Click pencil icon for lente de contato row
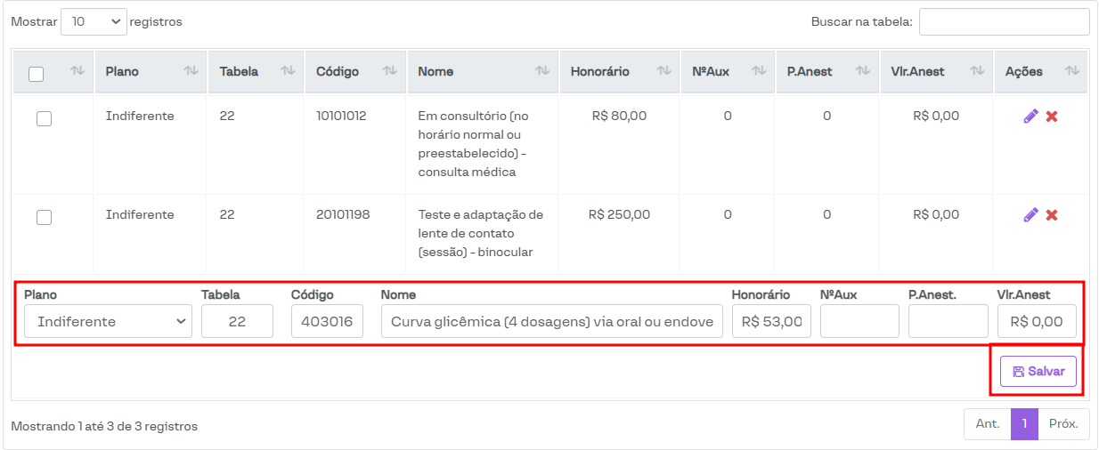Image resolution: width=1099 pixels, height=450 pixels. 1030,215
